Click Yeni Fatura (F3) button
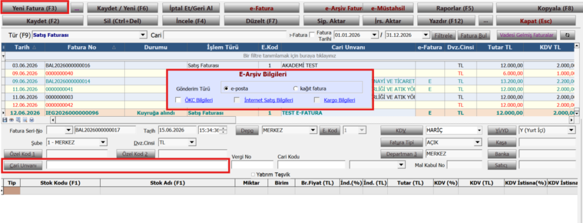 tap(35, 8)
